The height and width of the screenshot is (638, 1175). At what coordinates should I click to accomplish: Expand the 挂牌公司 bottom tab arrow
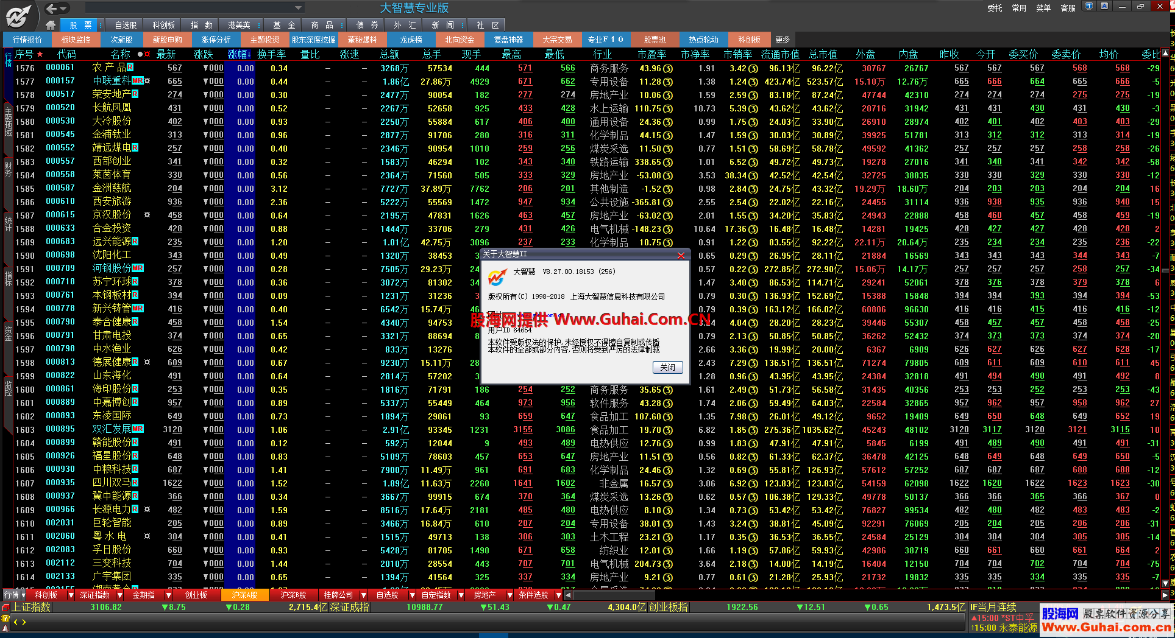tap(364, 595)
